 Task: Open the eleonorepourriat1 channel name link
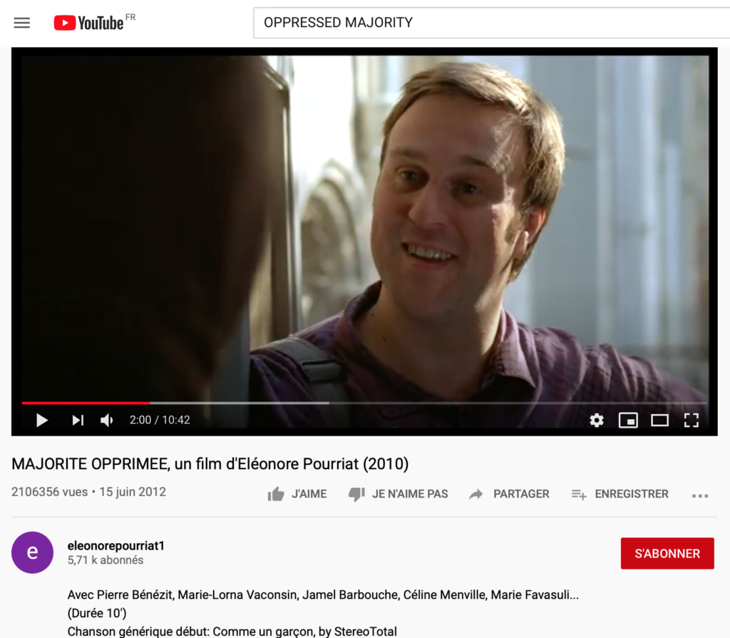[x=116, y=545]
